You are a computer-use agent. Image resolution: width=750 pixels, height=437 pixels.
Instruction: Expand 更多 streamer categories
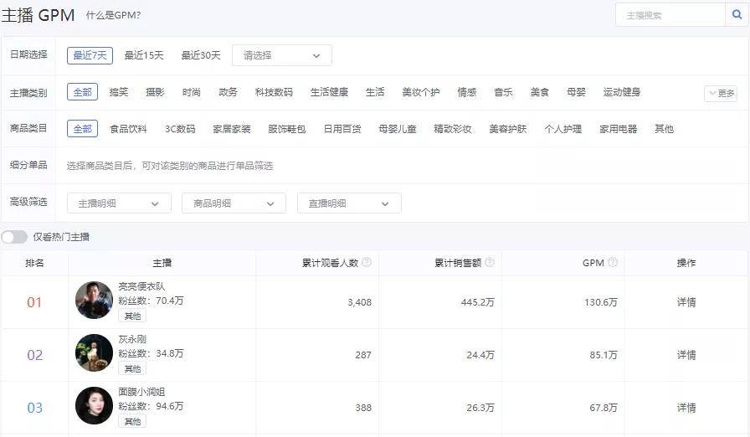(721, 93)
